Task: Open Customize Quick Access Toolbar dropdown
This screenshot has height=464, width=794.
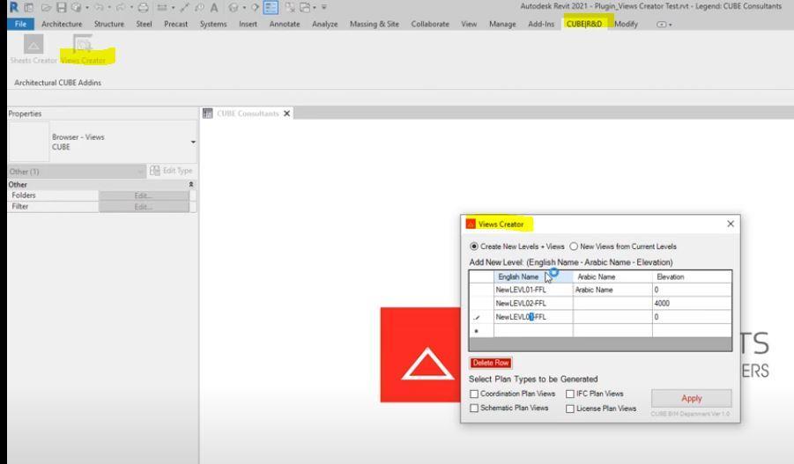Action: pyautogui.click(x=323, y=8)
